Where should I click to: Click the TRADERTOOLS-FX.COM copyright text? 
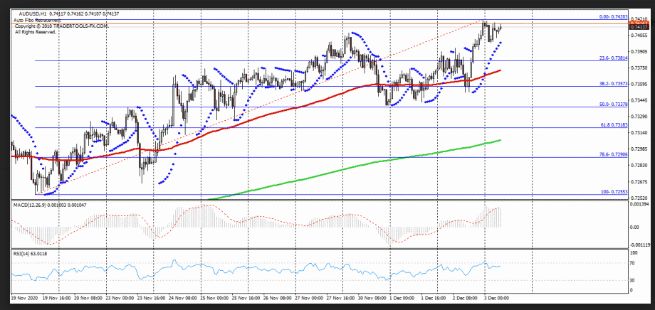pyautogui.click(x=61, y=26)
